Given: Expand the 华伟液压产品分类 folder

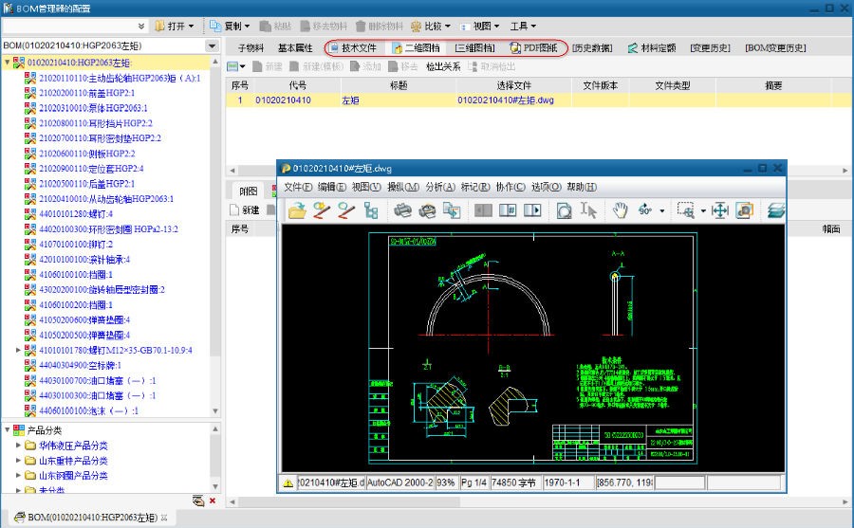Looking at the screenshot, I should (x=19, y=446).
